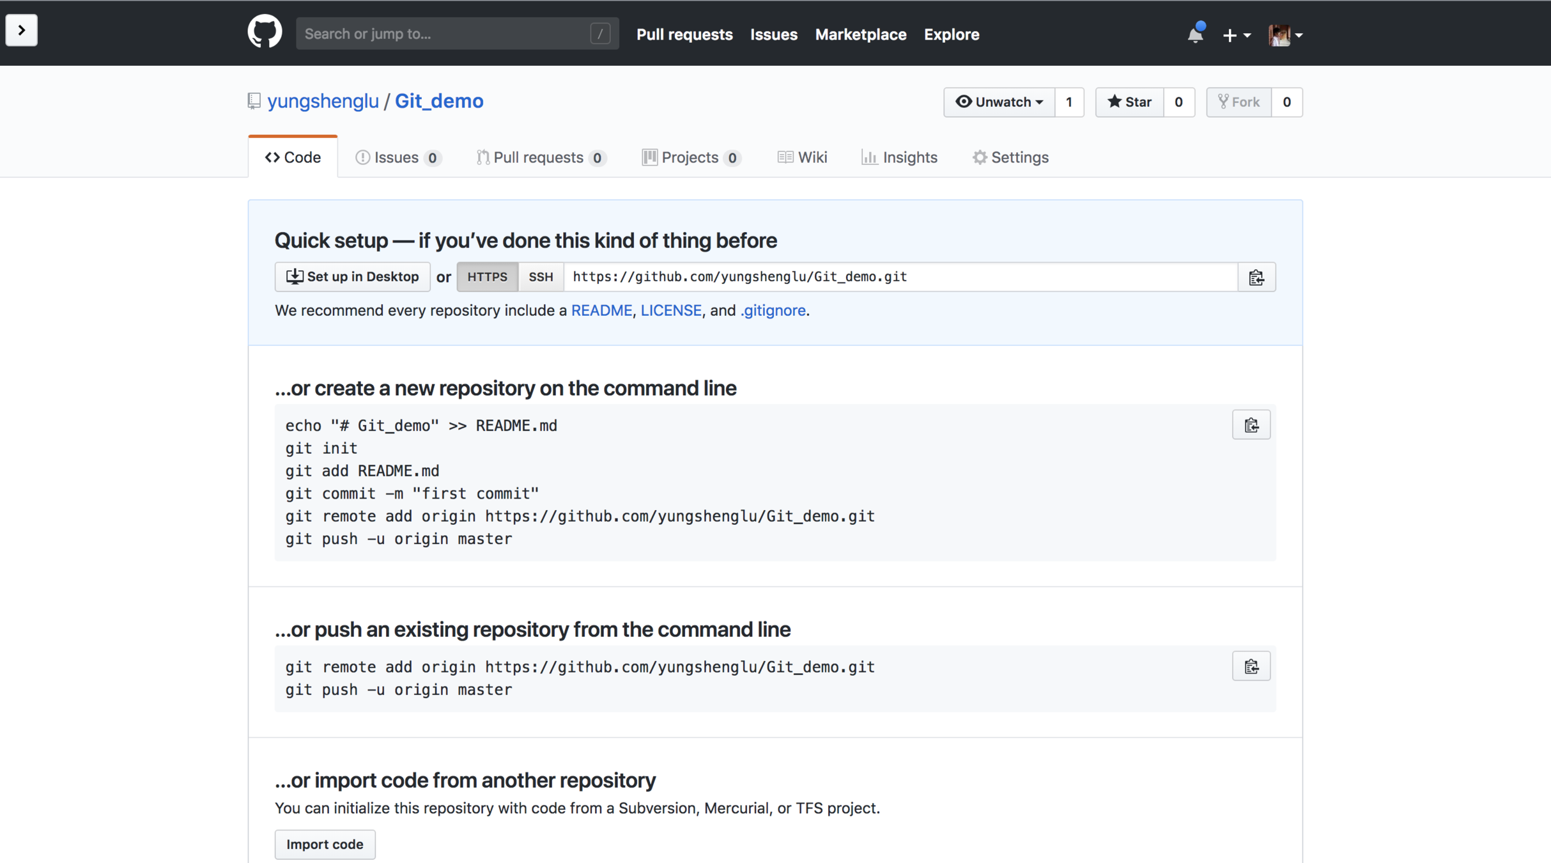Viewport: 1551px width, 863px height.
Task: Open the .gitignore link
Action: click(773, 310)
